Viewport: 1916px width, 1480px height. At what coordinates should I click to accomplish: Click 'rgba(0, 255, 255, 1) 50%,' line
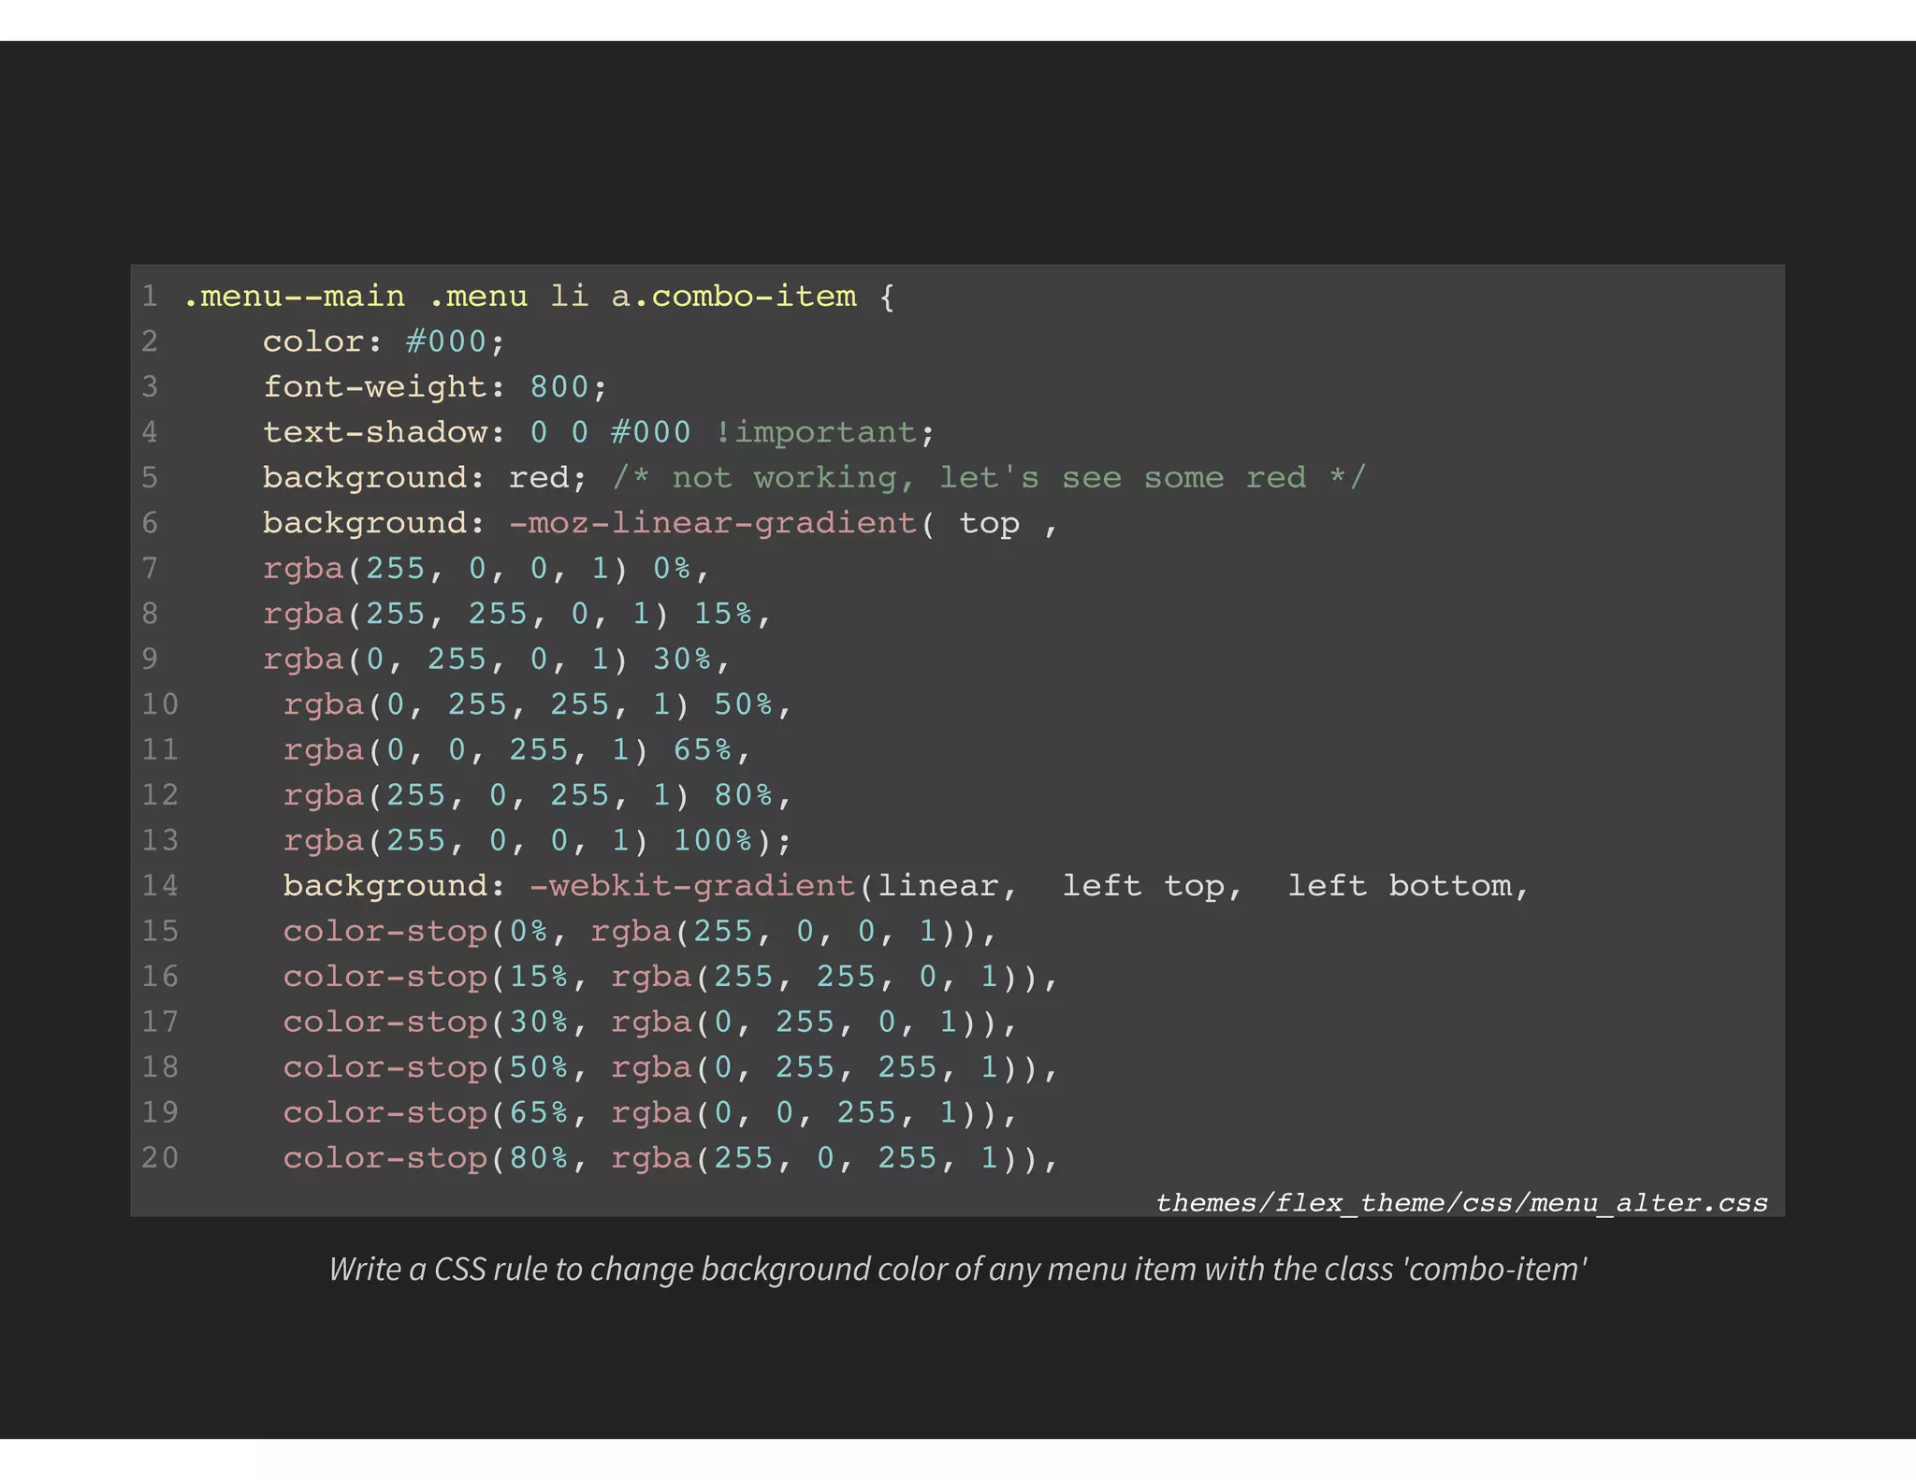(538, 704)
